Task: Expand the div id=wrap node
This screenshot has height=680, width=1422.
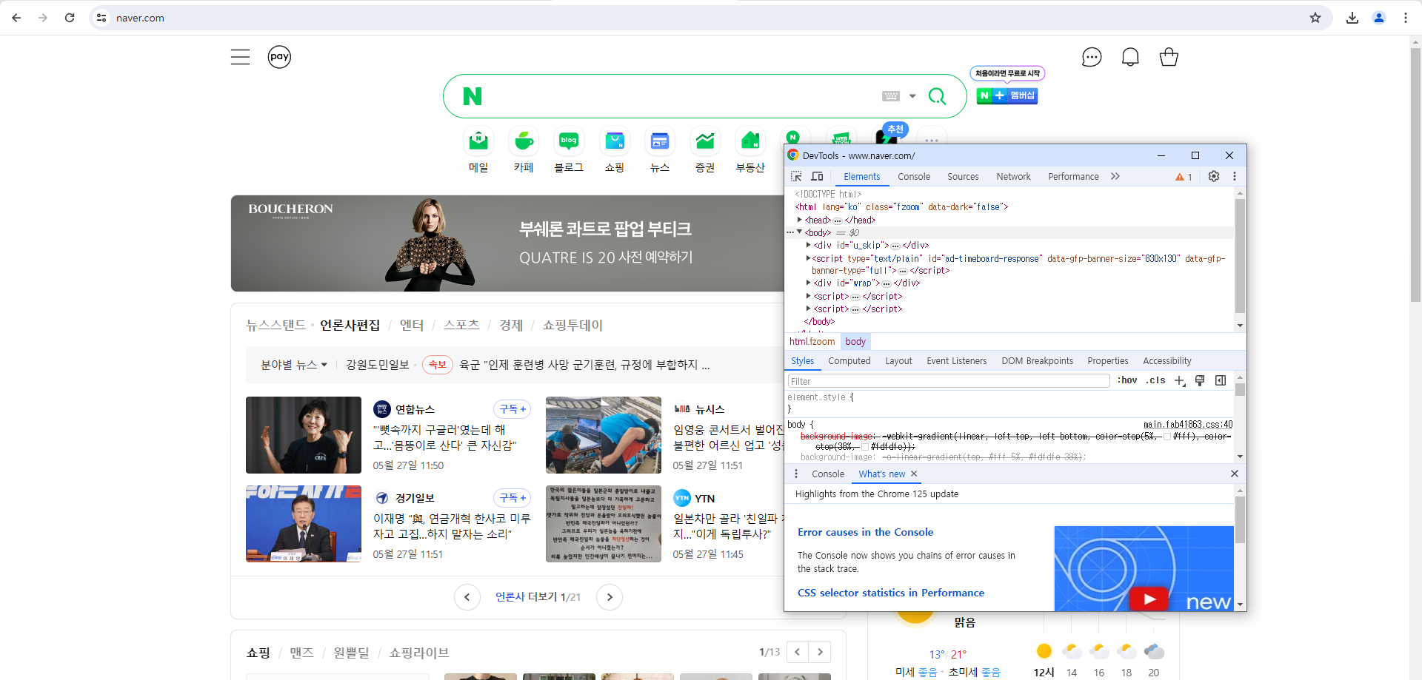Action: pos(808,283)
